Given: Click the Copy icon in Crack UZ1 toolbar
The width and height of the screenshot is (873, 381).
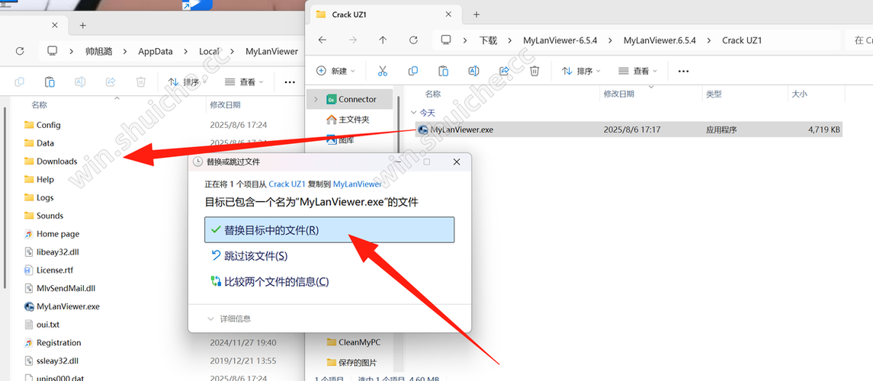Looking at the screenshot, I should coord(413,71).
